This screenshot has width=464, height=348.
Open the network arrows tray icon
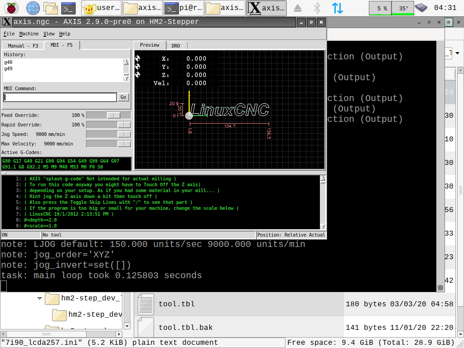[337, 8]
